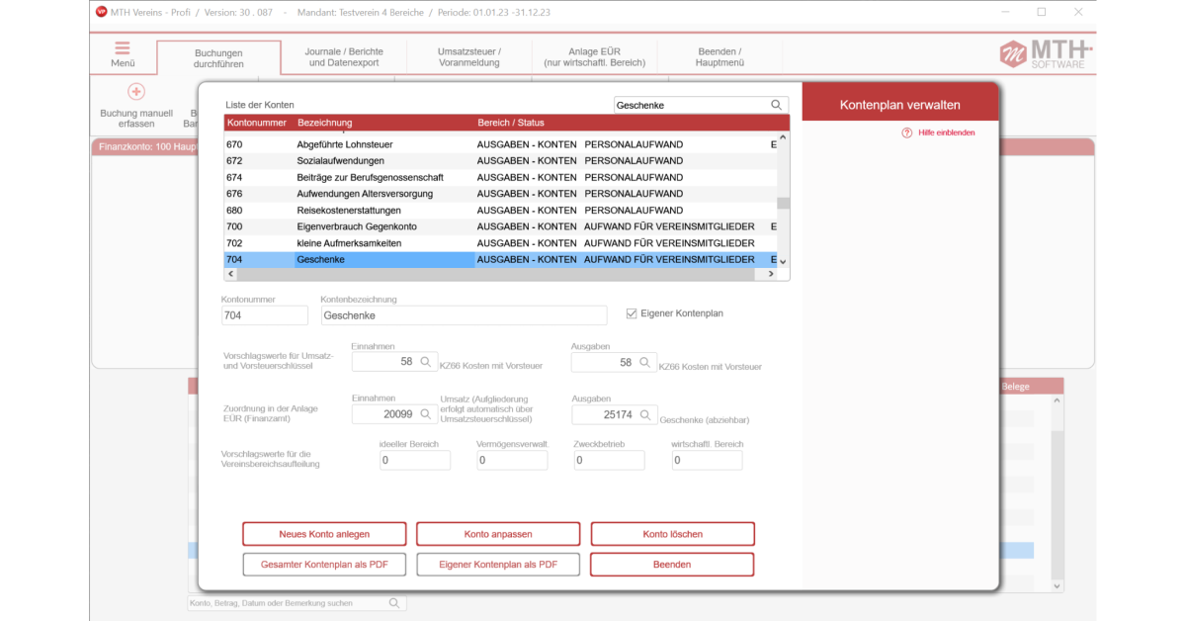Screen dimensions: 1186x621
Task: Click right arrow of account list horizontal scrollbar
Action: click(772, 275)
